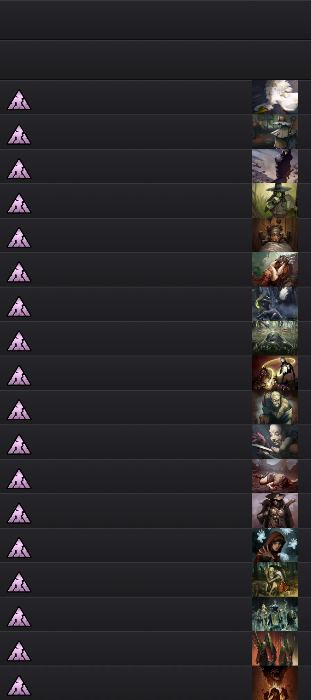311x700 pixels.
Task: Click the triangle icon beside the bedridden old man
Action: click(19, 237)
